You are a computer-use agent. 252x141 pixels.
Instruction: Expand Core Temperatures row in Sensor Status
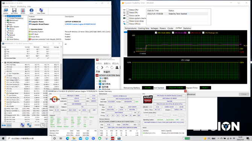(x=5, y=74)
